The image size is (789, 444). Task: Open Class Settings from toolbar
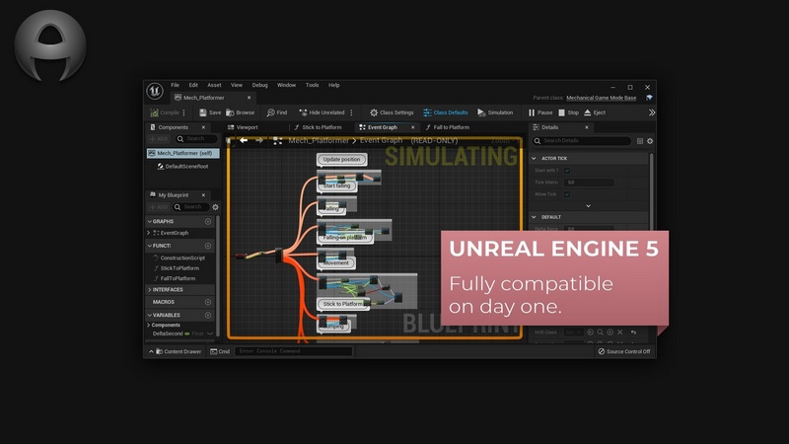392,112
